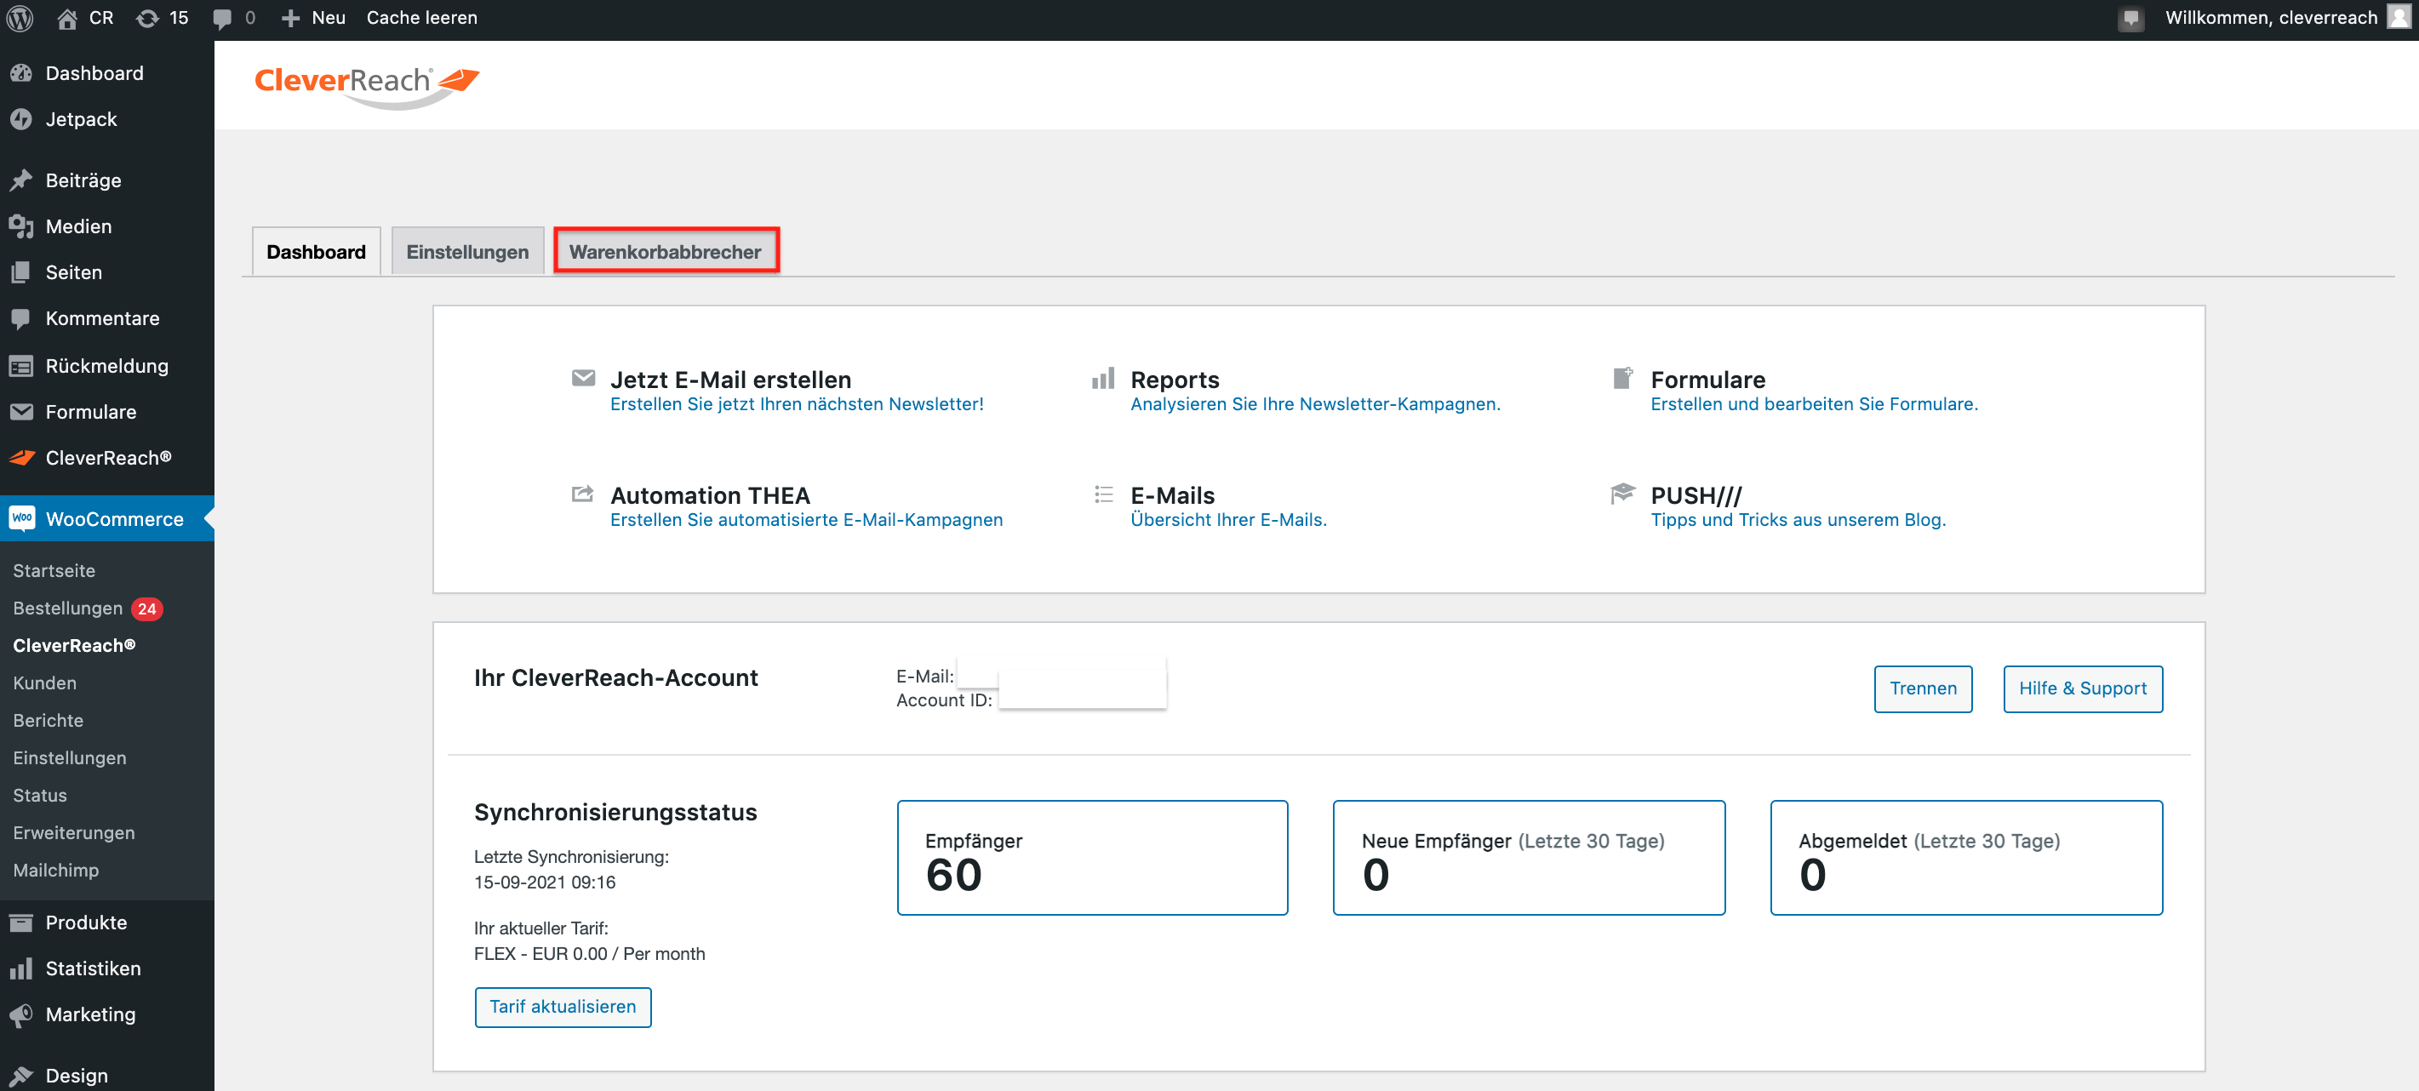
Task: Open the comments bubble in admin bar
Action: (x=221, y=18)
